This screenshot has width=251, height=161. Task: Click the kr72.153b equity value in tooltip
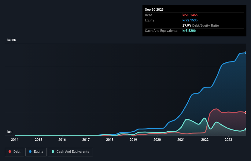190,20
